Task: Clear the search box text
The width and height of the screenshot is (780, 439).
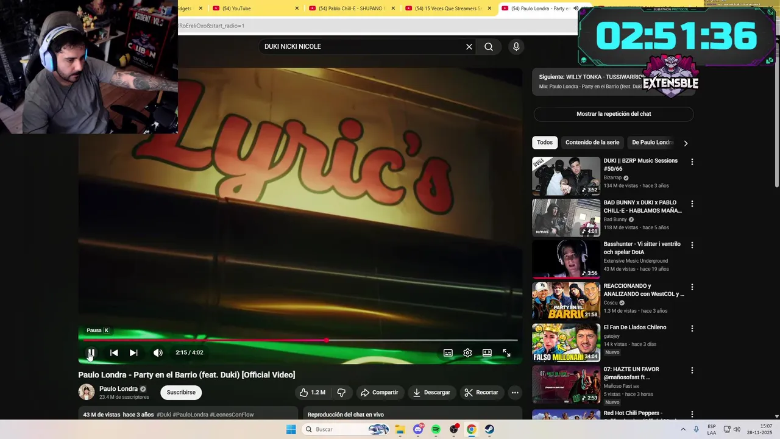Action: point(469,46)
